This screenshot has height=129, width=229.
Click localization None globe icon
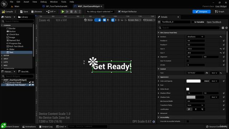(x=88, y=20)
